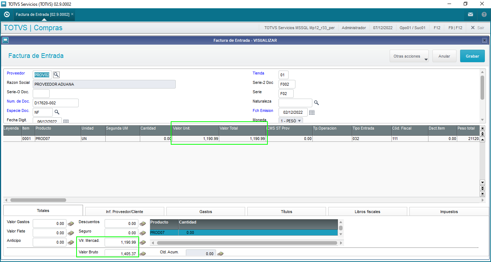Click money icon beside Valor Bruto
Image resolution: width=491 pixels, height=262 pixels.
tap(143, 253)
